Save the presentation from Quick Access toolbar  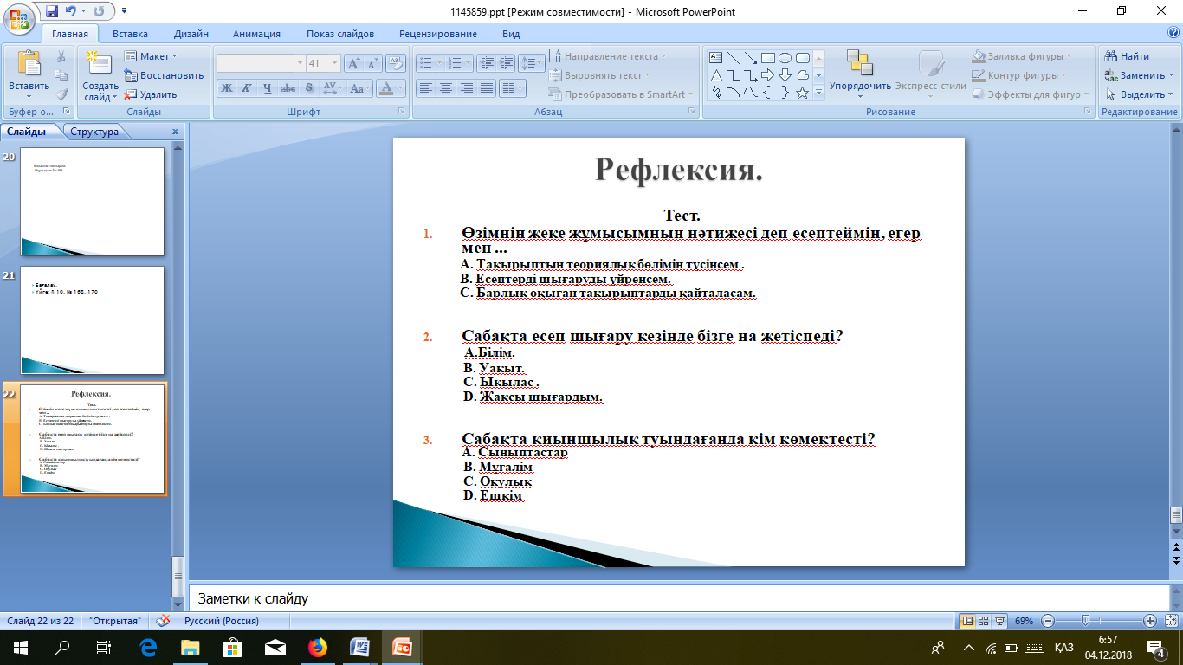click(x=52, y=11)
